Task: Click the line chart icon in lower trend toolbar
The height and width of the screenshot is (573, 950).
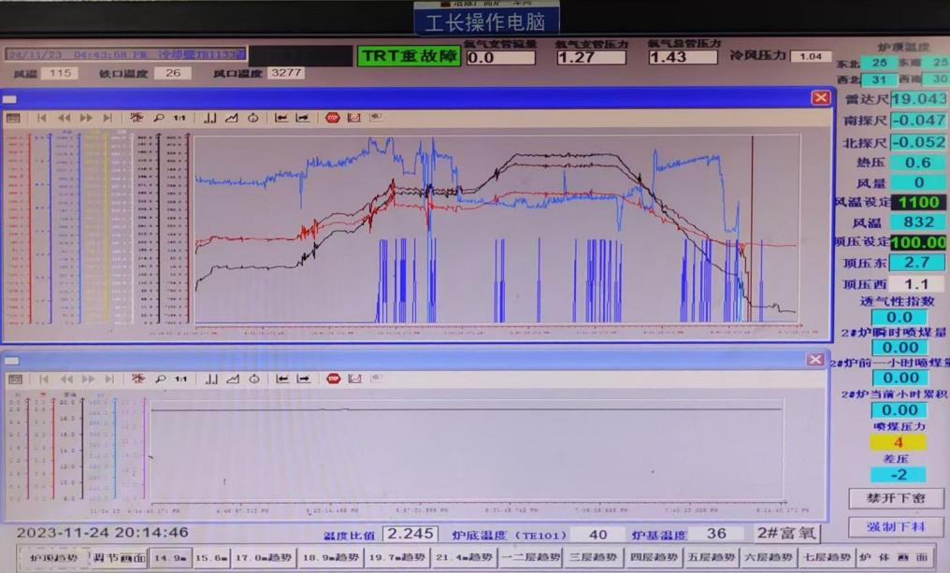Action: pyautogui.click(x=232, y=379)
